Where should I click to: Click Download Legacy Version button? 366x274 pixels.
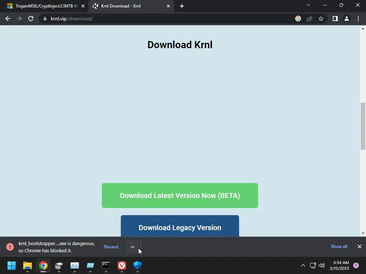[x=180, y=226]
